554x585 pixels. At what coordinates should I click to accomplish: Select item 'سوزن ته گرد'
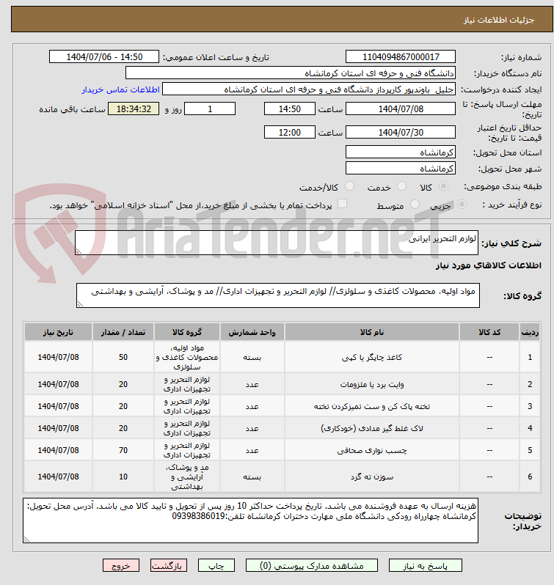[372, 477]
